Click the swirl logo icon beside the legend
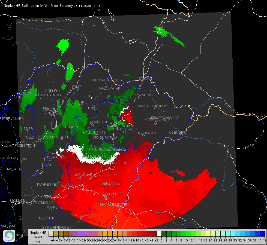 (9, 236)
